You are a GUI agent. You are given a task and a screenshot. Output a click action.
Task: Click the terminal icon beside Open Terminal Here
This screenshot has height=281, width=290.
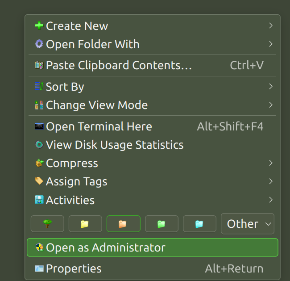tap(39, 126)
